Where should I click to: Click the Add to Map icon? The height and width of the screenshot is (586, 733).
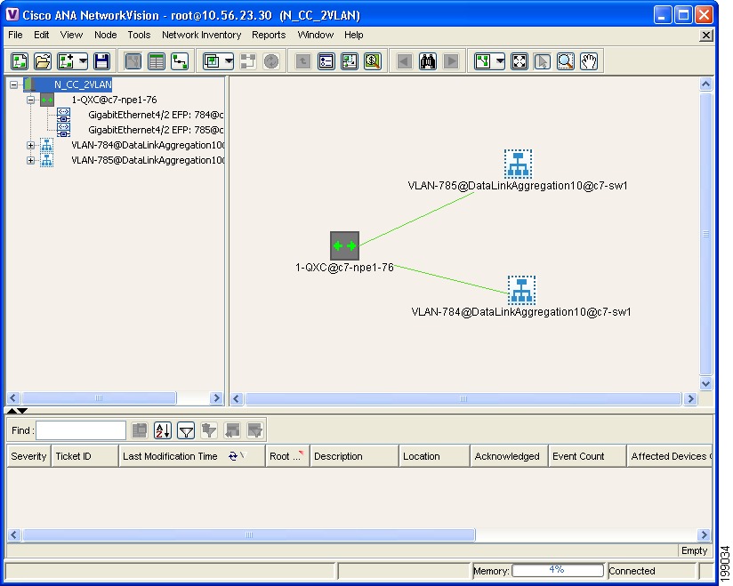click(66, 61)
